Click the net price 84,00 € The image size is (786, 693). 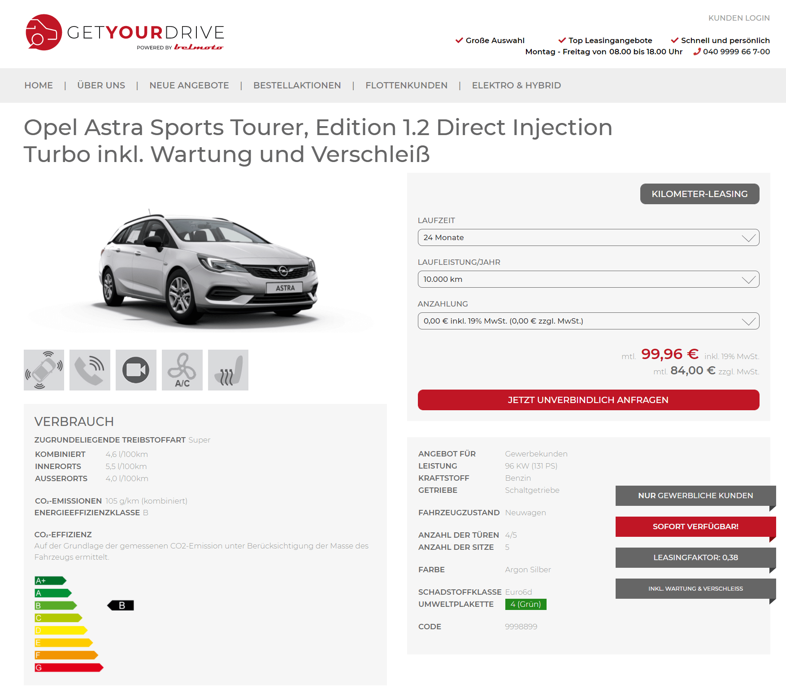click(x=693, y=370)
